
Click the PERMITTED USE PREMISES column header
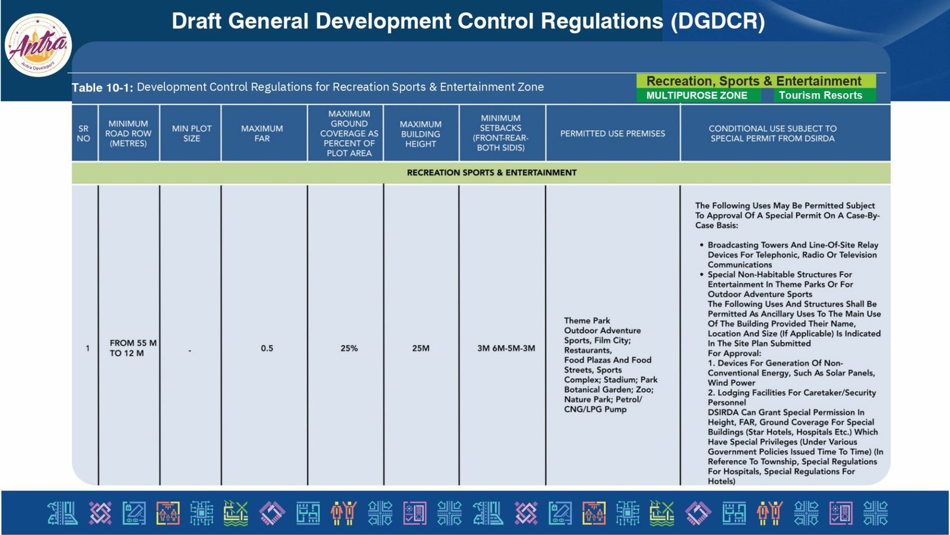[612, 134]
